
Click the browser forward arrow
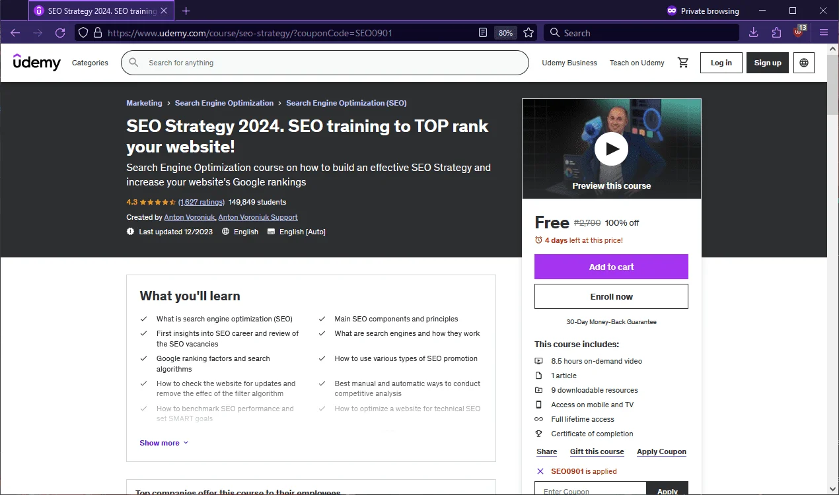point(38,32)
